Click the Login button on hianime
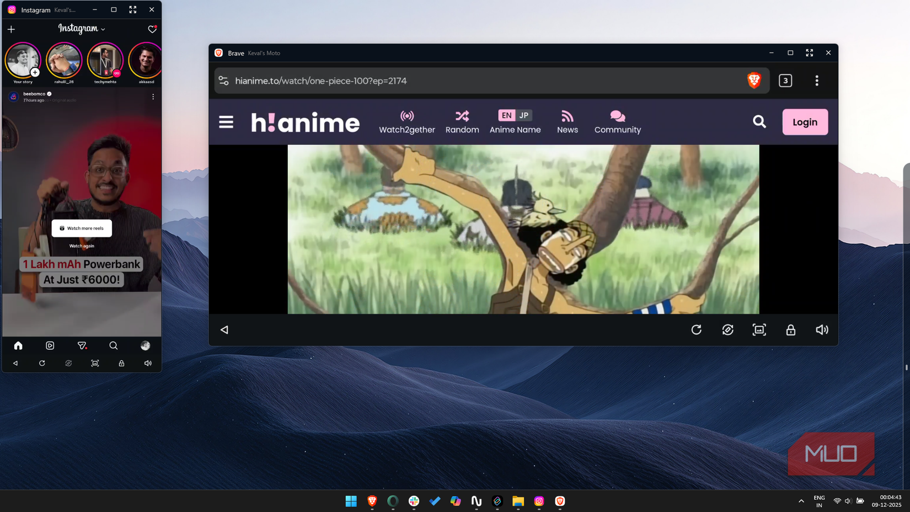Screen dimensions: 910x512 coord(805,122)
